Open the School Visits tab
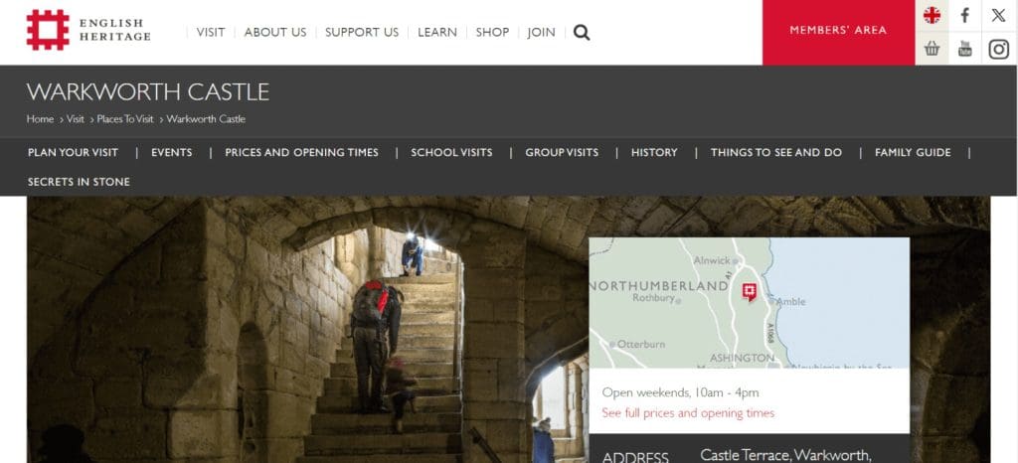The image size is (1018, 463). tap(451, 152)
